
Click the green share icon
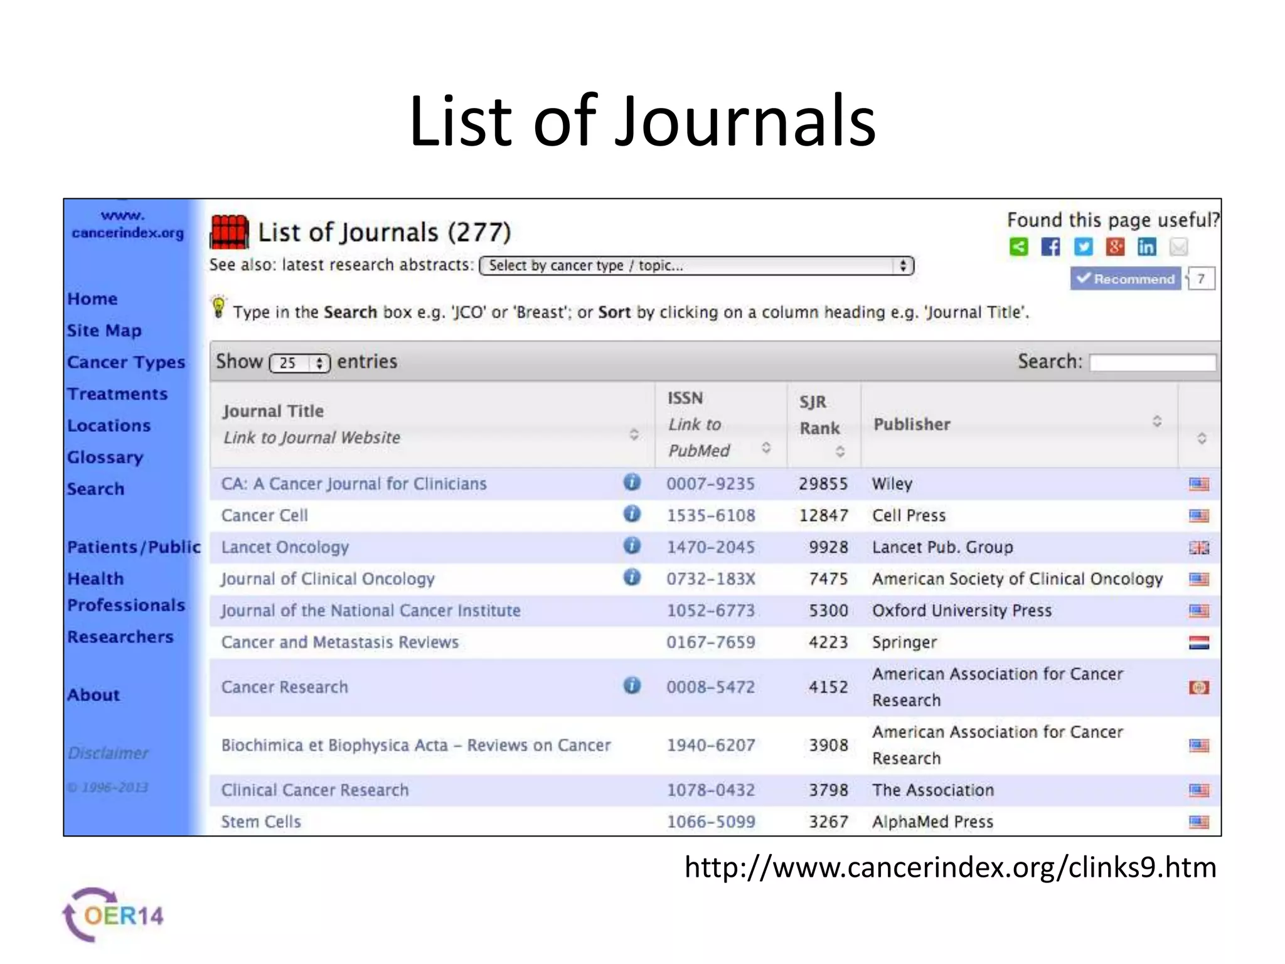[x=1019, y=247]
